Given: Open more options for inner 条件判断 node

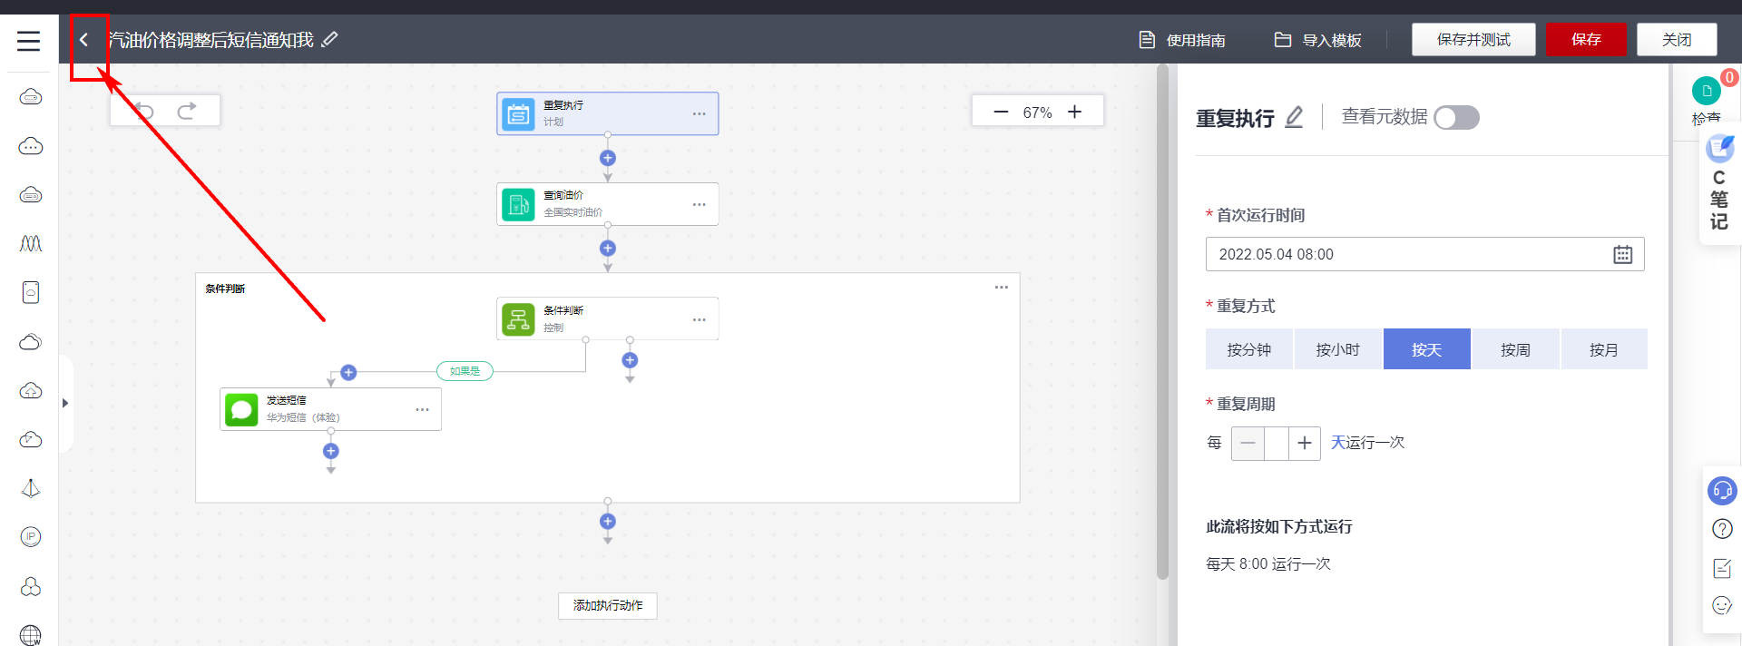Looking at the screenshot, I should [x=699, y=319].
